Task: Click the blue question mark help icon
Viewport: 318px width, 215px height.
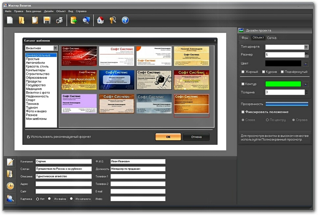Action: (x=125, y=20)
